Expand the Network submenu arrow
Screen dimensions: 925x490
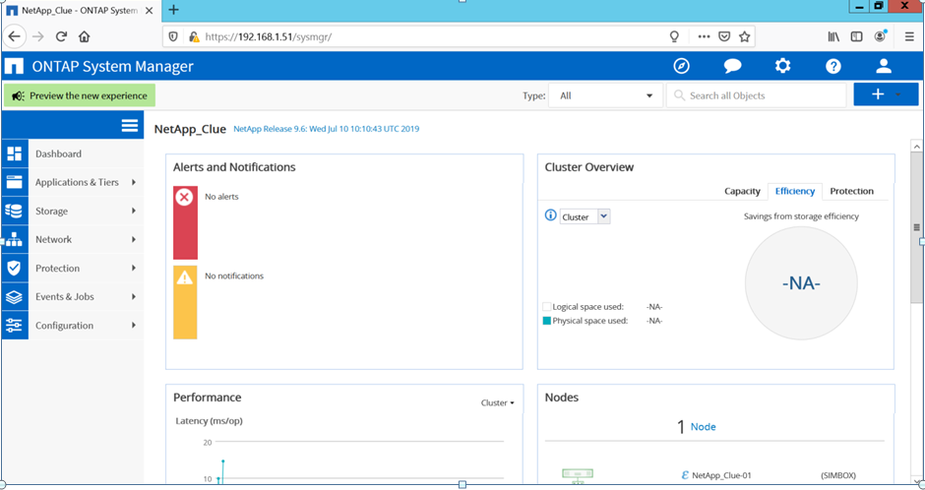(134, 239)
